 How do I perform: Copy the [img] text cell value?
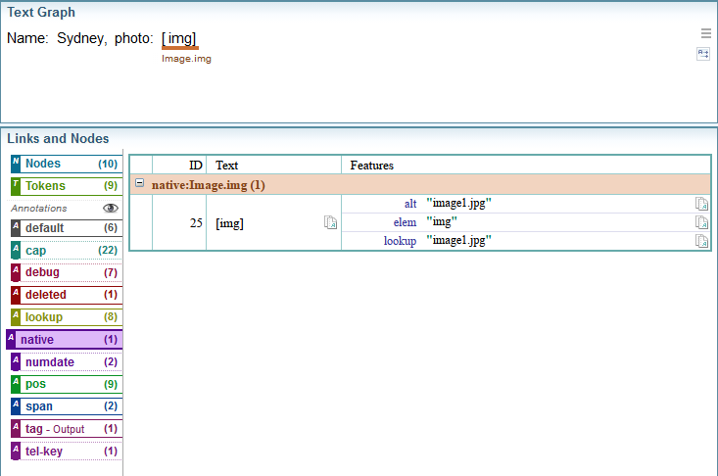(x=330, y=223)
